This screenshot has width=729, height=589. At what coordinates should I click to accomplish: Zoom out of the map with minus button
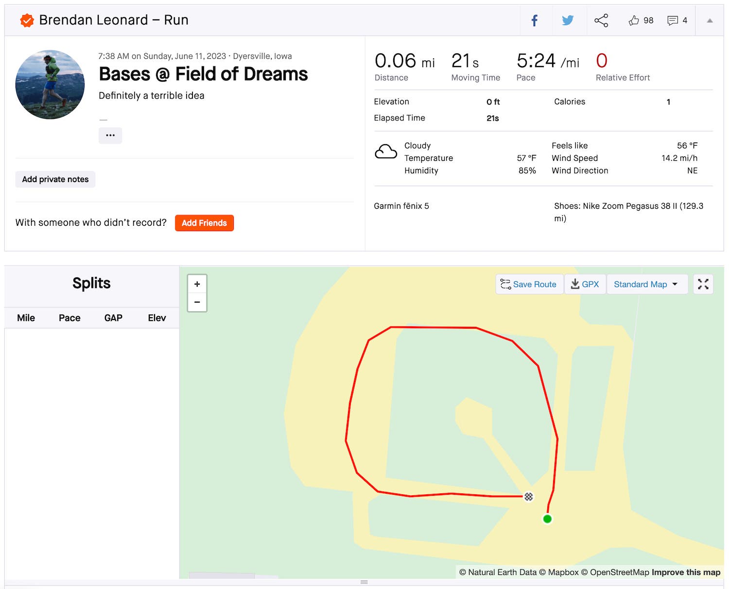[x=197, y=302]
